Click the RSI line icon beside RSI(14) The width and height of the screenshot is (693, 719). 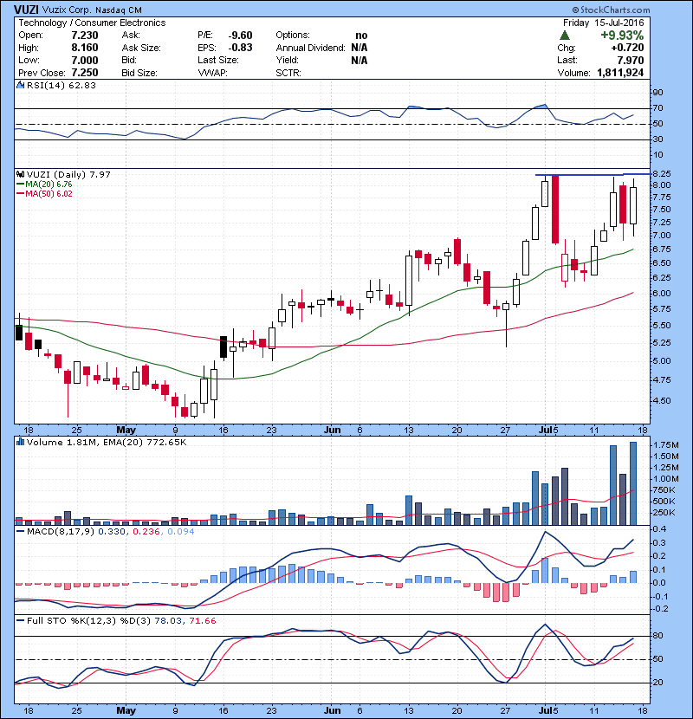[x=20, y=85]
